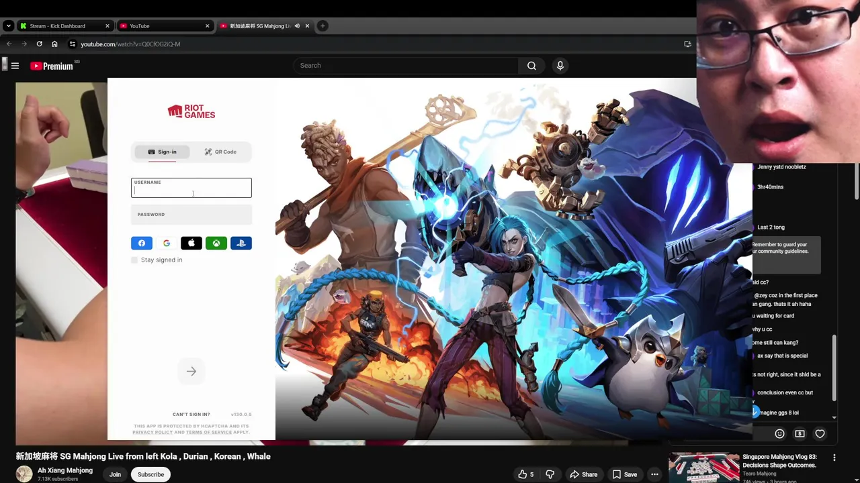The image size is (860, 483).
Task: Open the CAN'T SIGN IN? link
Action: click(x=191, y=415)
